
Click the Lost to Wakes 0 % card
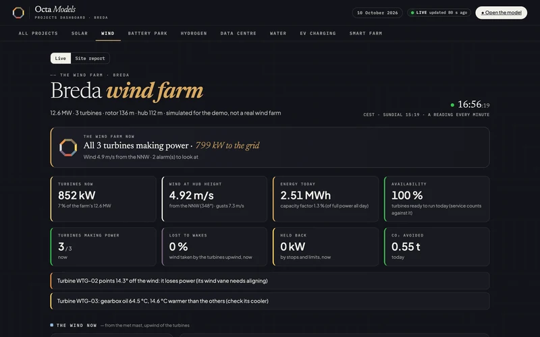(214, 247)
